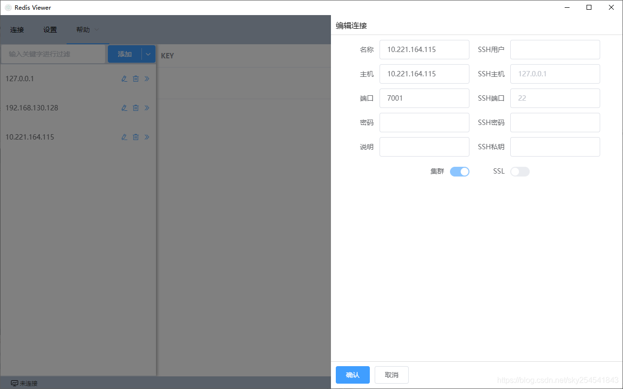Focus the 密码 password input field
623x389 pixels.
tap(424, 123)
